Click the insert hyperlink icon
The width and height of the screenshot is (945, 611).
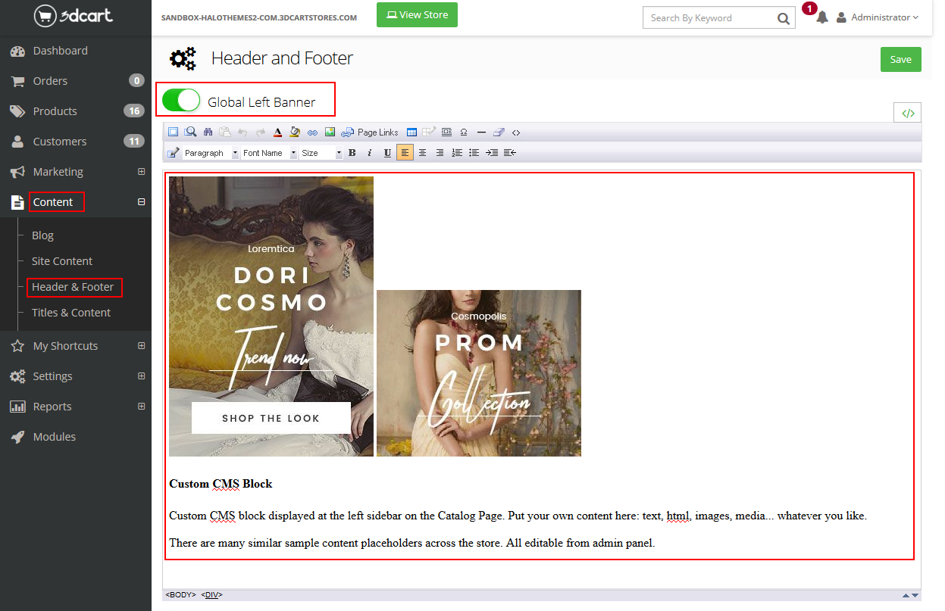click(x=312, y=132)
